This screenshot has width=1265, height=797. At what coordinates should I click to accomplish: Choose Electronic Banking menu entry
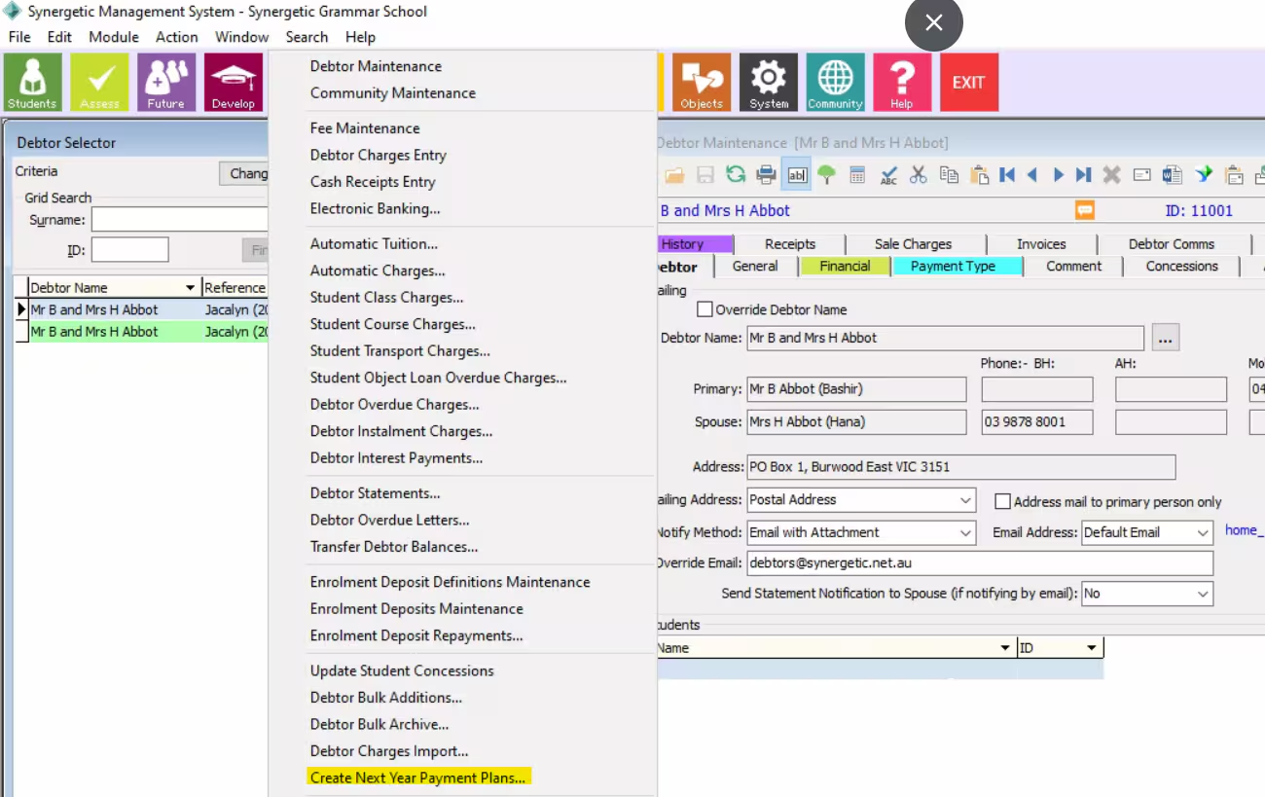pos(375,208)
